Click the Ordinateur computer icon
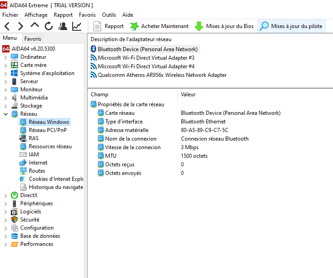Viewport: 333px width, 278px height. [x=14, y=57]
